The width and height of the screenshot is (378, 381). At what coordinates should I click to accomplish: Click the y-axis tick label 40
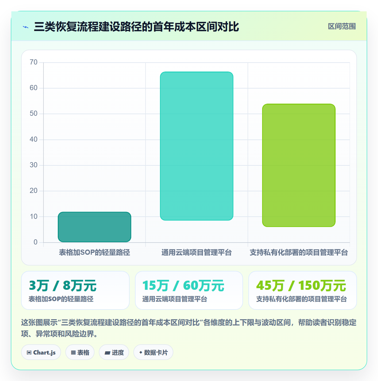click(x=34, y=140)
